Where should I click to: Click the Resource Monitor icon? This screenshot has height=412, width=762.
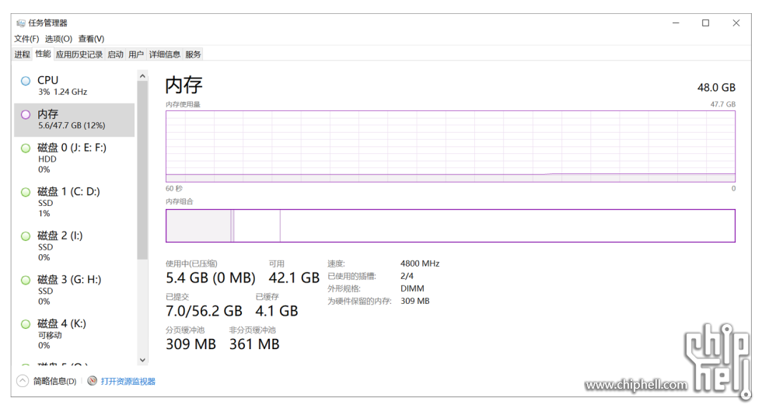[93, 381]
